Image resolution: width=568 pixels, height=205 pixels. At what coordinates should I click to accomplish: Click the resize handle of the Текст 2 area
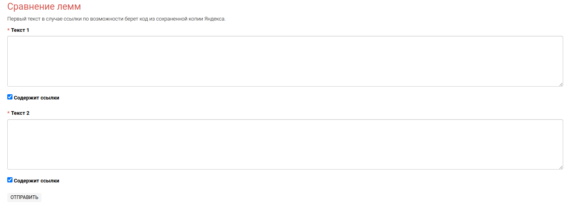[x=560, y=167]
